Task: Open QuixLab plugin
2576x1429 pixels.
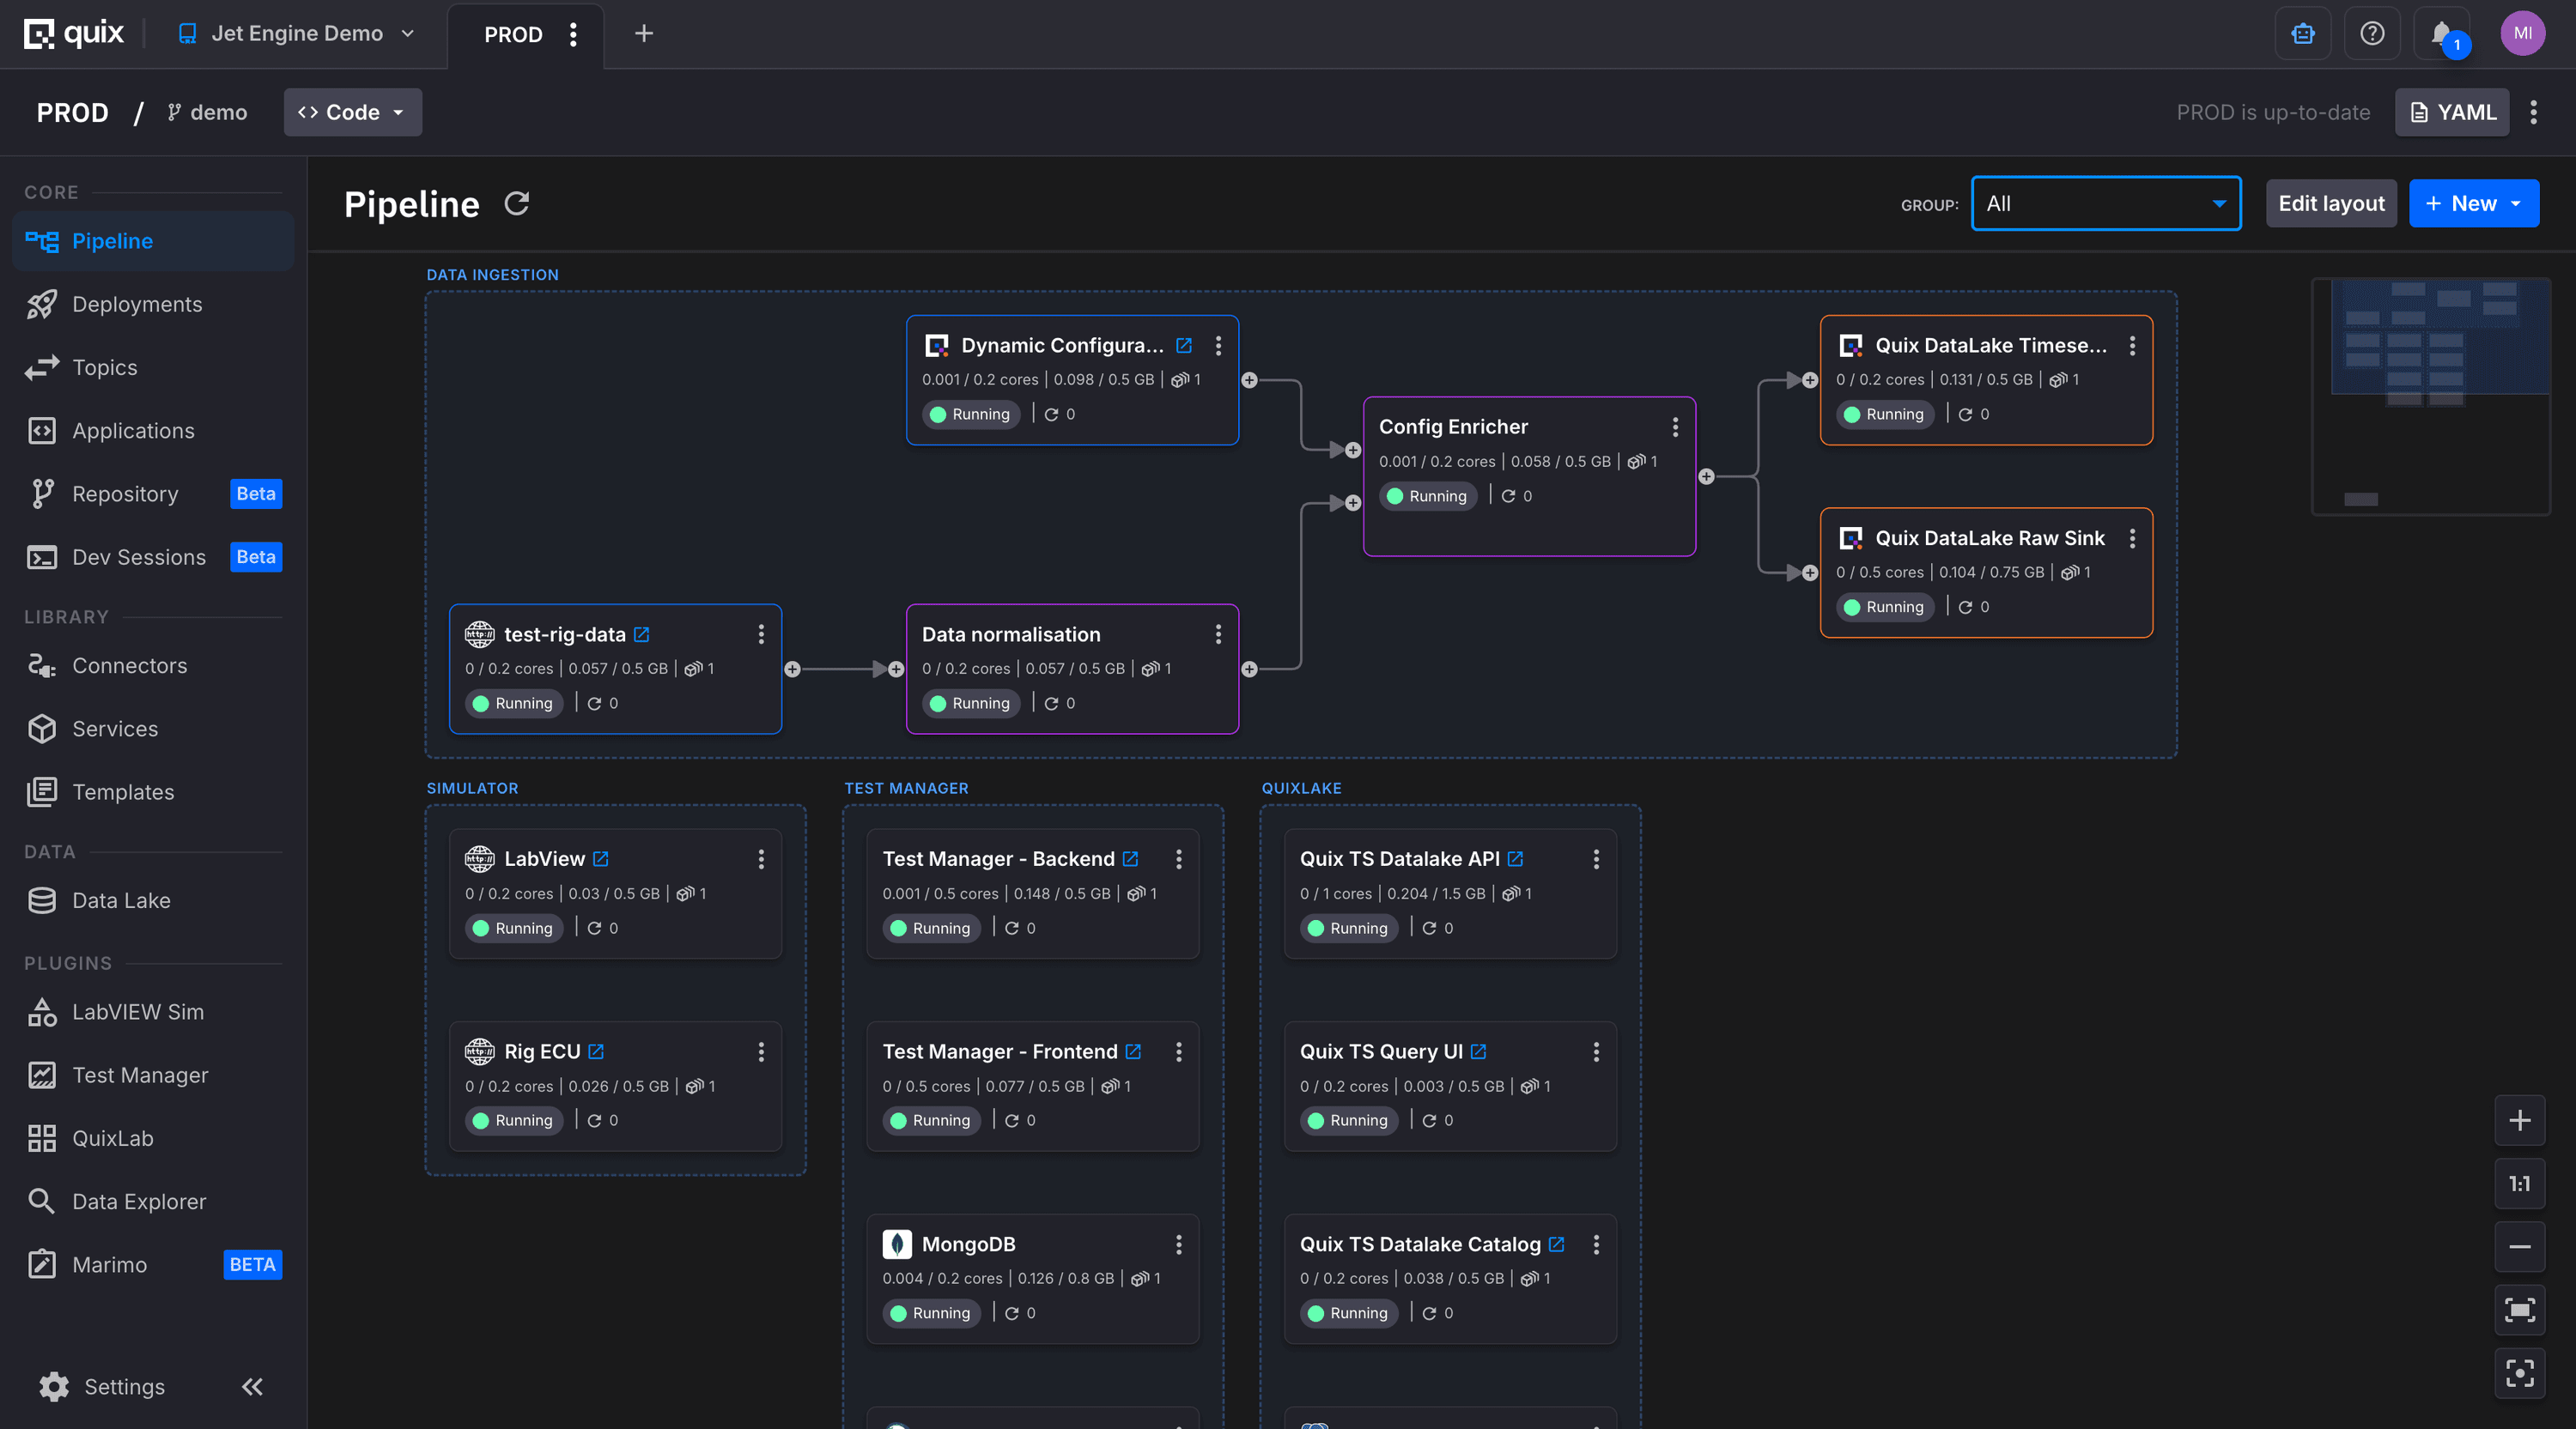Action: pyautogui.click(x=153, y=1138)
